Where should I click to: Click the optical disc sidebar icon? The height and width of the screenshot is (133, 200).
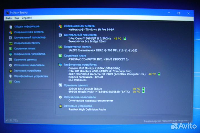(x=11, y=65)
